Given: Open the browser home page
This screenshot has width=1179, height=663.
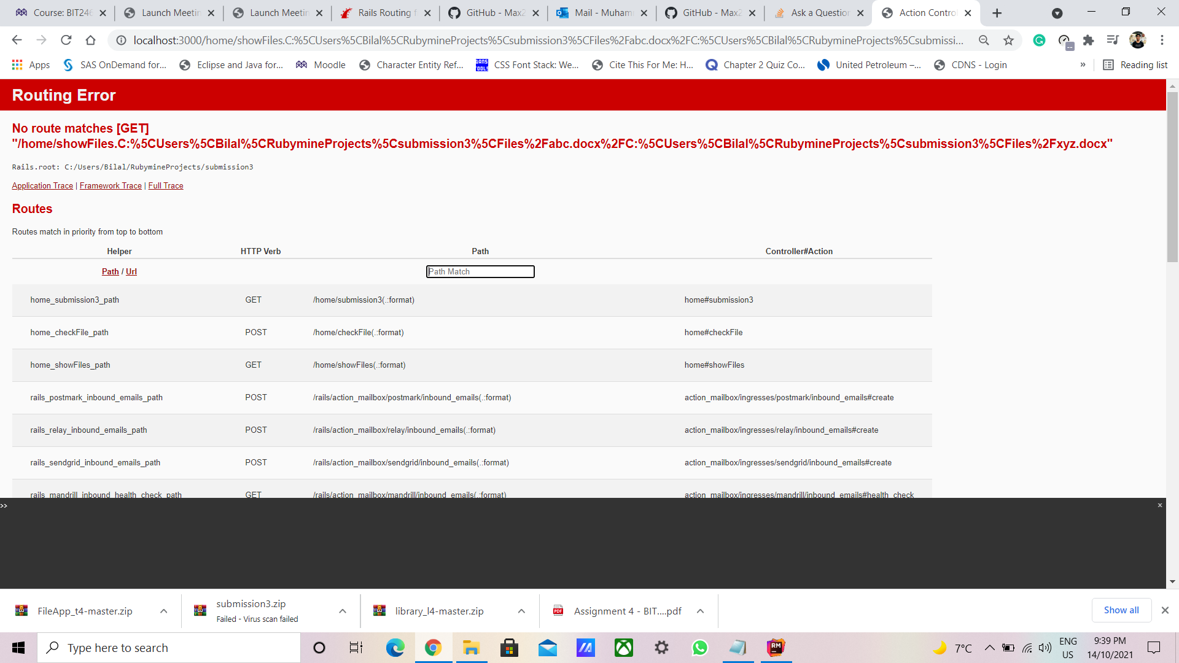Looking at the screenshot, I should tap(90, 40).
